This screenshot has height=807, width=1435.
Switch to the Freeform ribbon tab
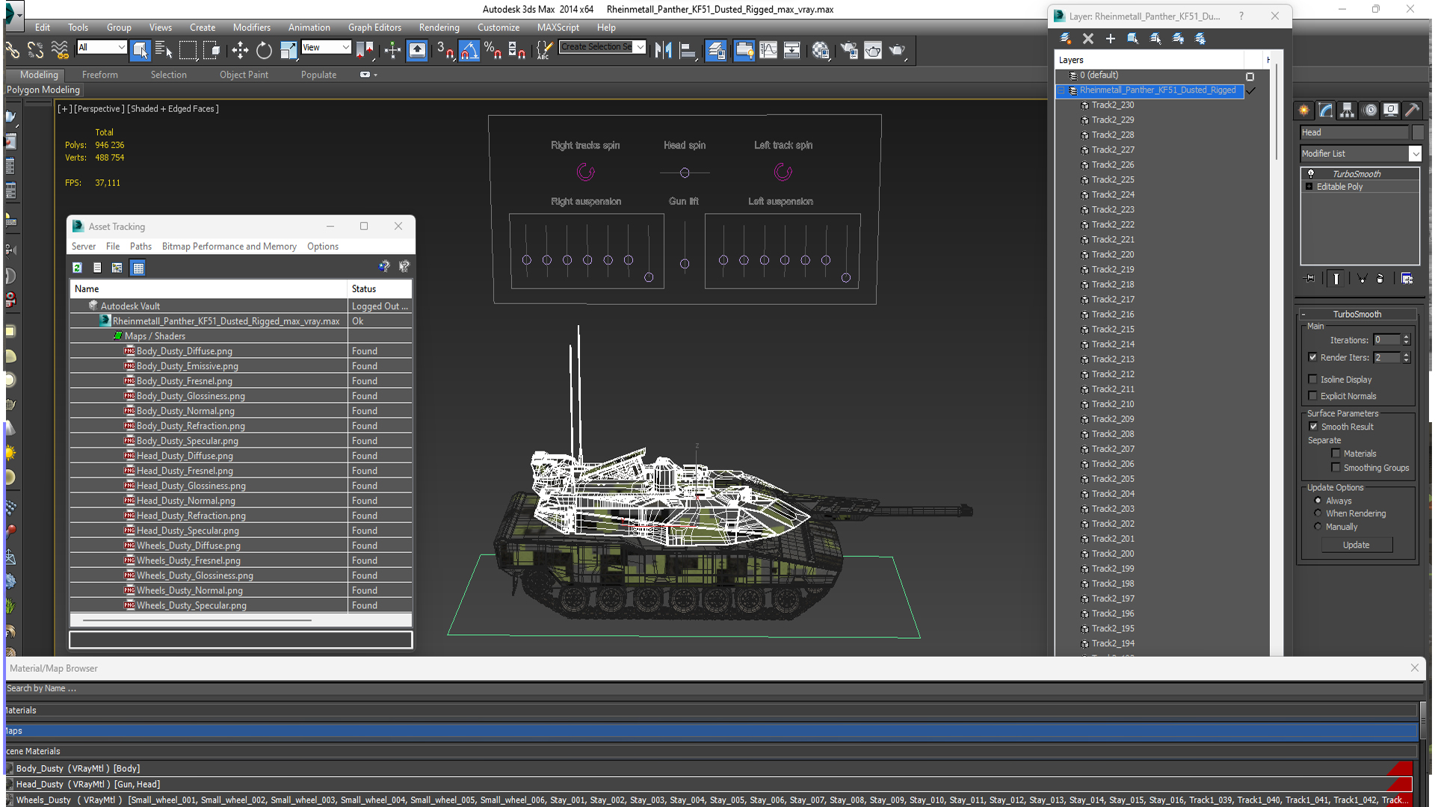[99, 75]
